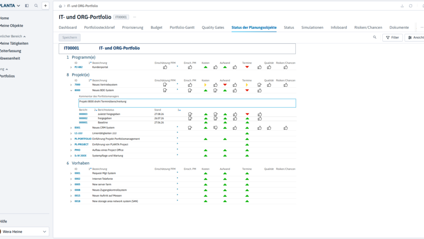Sort Projekte by Bezeichnung column header
Screen dimensions: 424x239
[99, 81]
